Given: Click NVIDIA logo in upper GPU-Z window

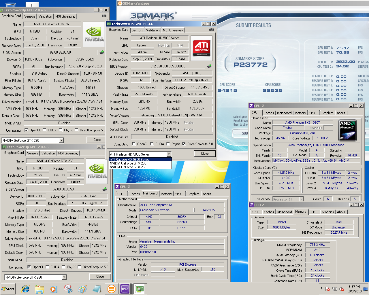Looking at the screenshot, I should [94, 34].
